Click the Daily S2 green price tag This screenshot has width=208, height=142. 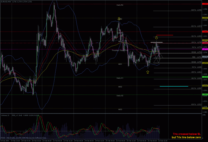pyautogui.click(x=205, y=95)
